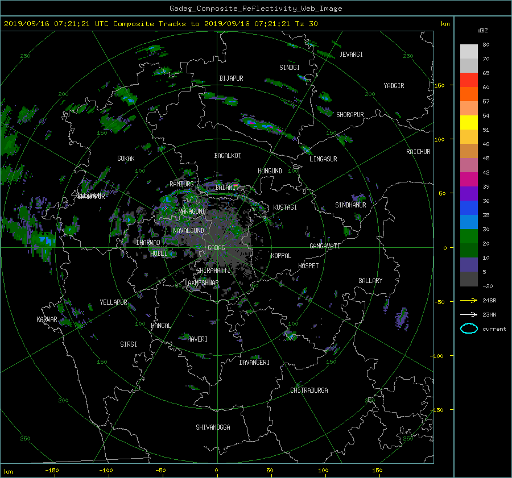This screenshot has height=478, width=512.
Task: Click the CHITRADURGA city label
Action: pyautogui.click(x=309, y=390)
